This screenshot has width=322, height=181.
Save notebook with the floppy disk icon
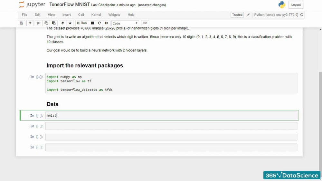coord(21,23)
